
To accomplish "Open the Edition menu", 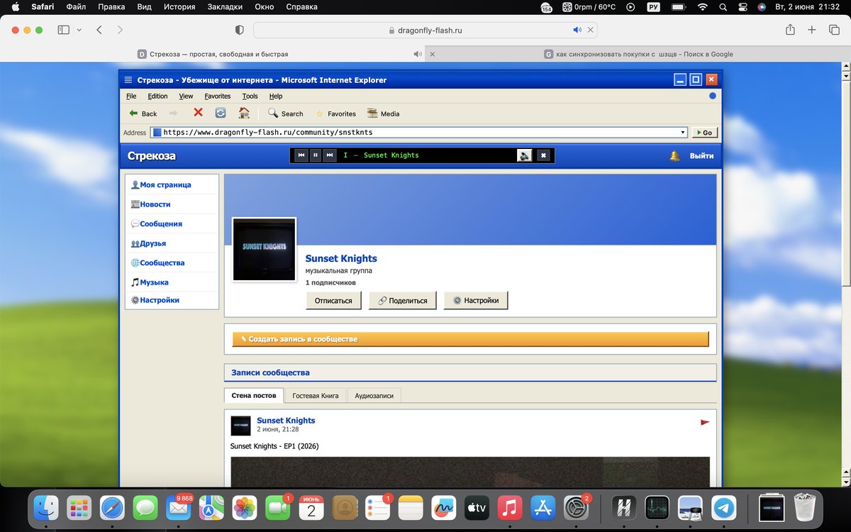I will pos(157,96).
